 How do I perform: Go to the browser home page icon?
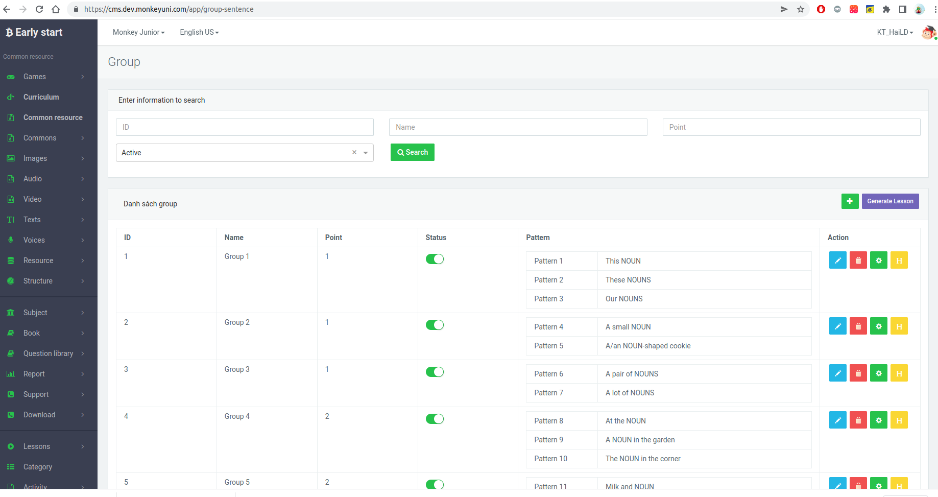pyautogui.click(x=56, y=9)
